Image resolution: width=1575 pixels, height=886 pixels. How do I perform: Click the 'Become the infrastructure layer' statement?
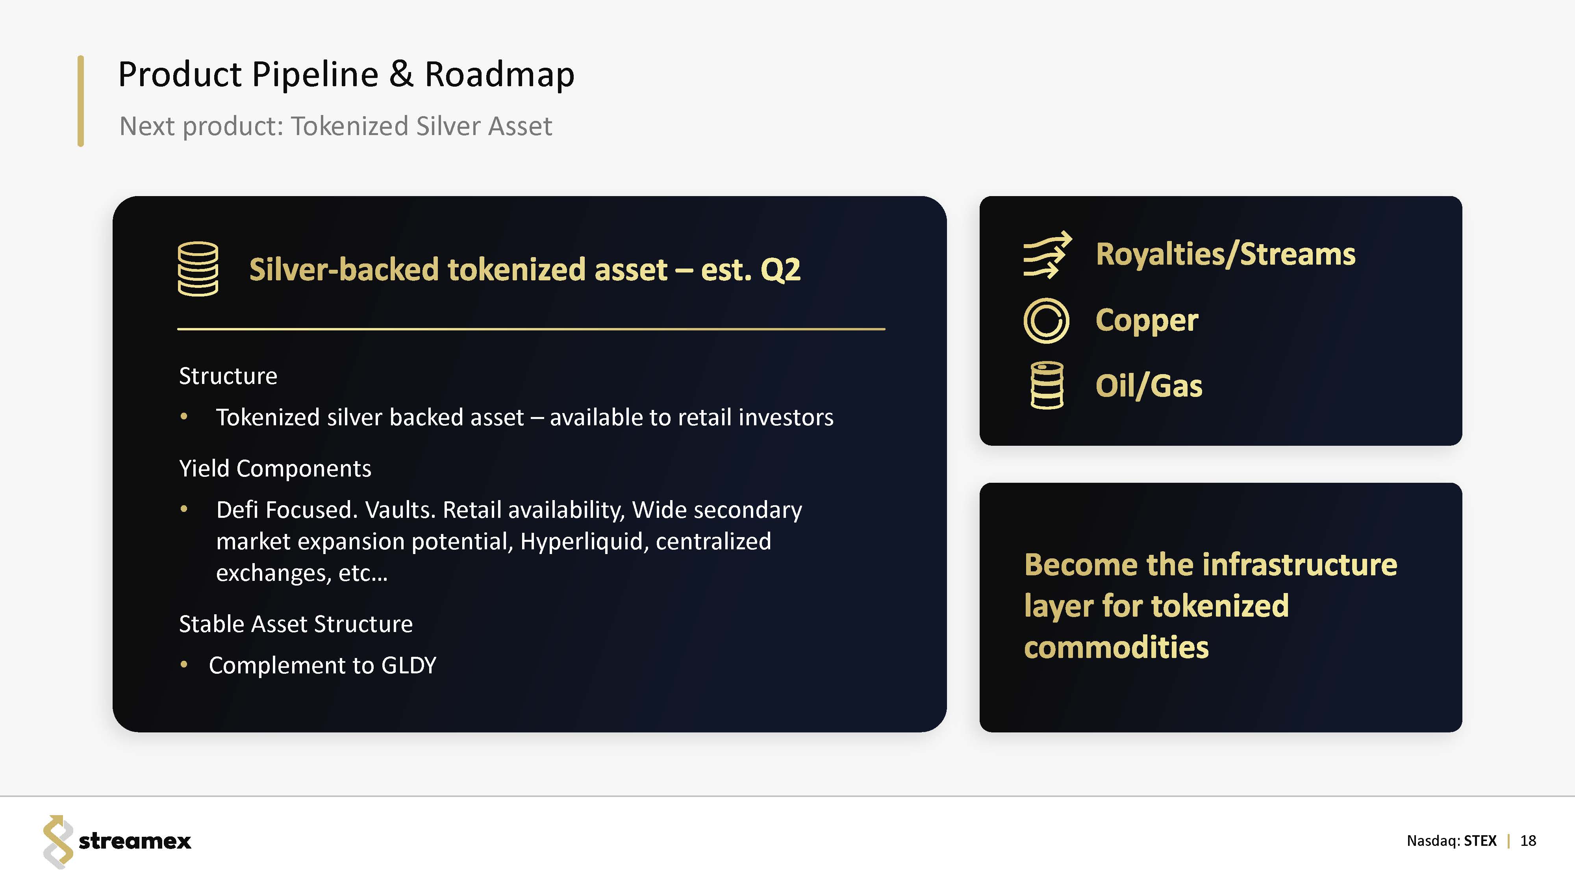(1211, 606)
